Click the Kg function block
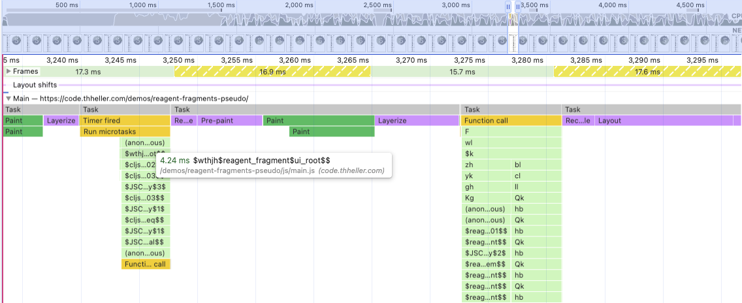 pyautogui.click(x=486, y=198)
